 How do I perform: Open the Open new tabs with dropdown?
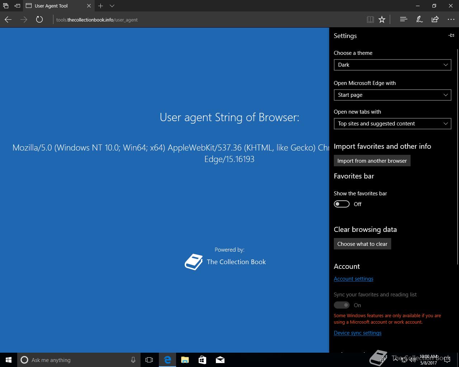[392, 124]
